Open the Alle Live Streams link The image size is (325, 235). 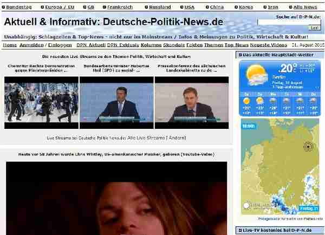tap(146, 138)
